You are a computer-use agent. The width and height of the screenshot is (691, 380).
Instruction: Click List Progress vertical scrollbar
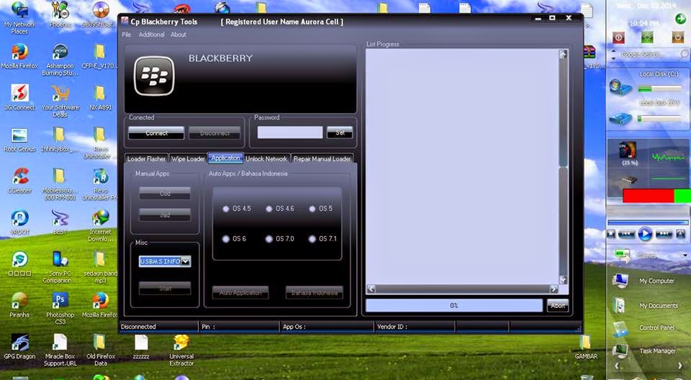click(x=563, y=167)
